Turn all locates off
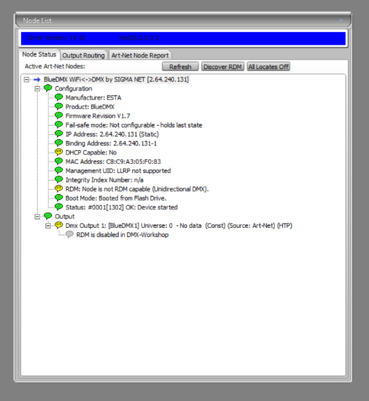This screenshot has height=401, width=369. coord(269,67)
